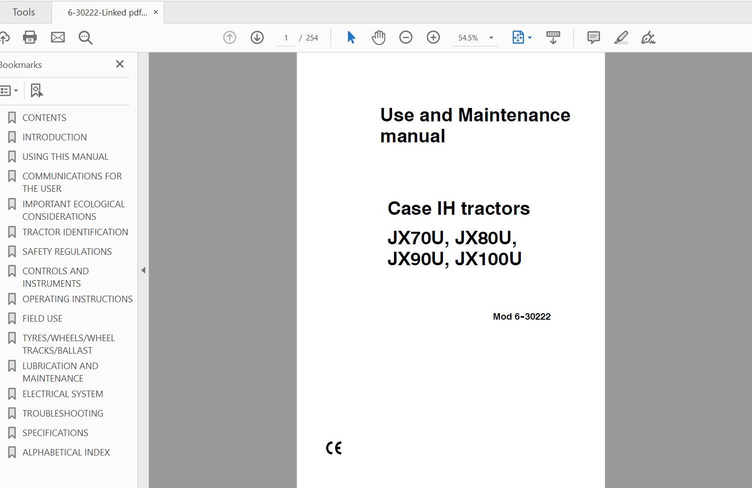This screenshot has width=752, height=488.
Task: Open the read mode keyboard icon
Action: coord(553,37)
